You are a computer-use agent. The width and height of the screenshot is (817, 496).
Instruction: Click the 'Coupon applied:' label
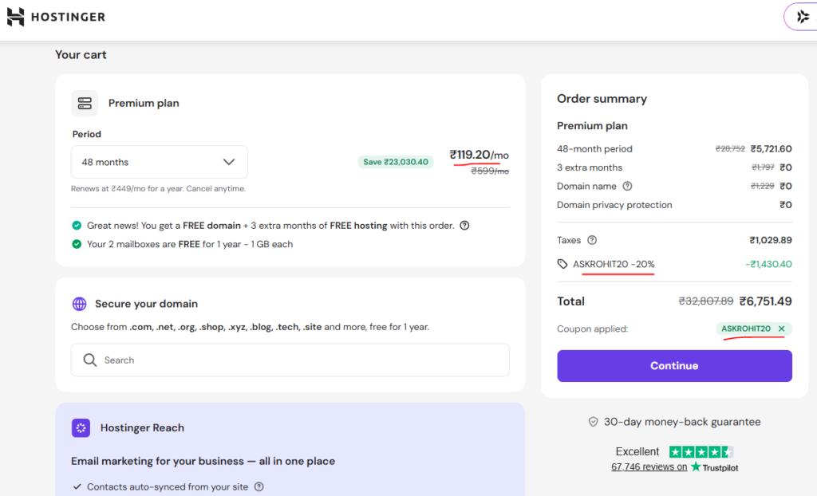pos(593,329)
